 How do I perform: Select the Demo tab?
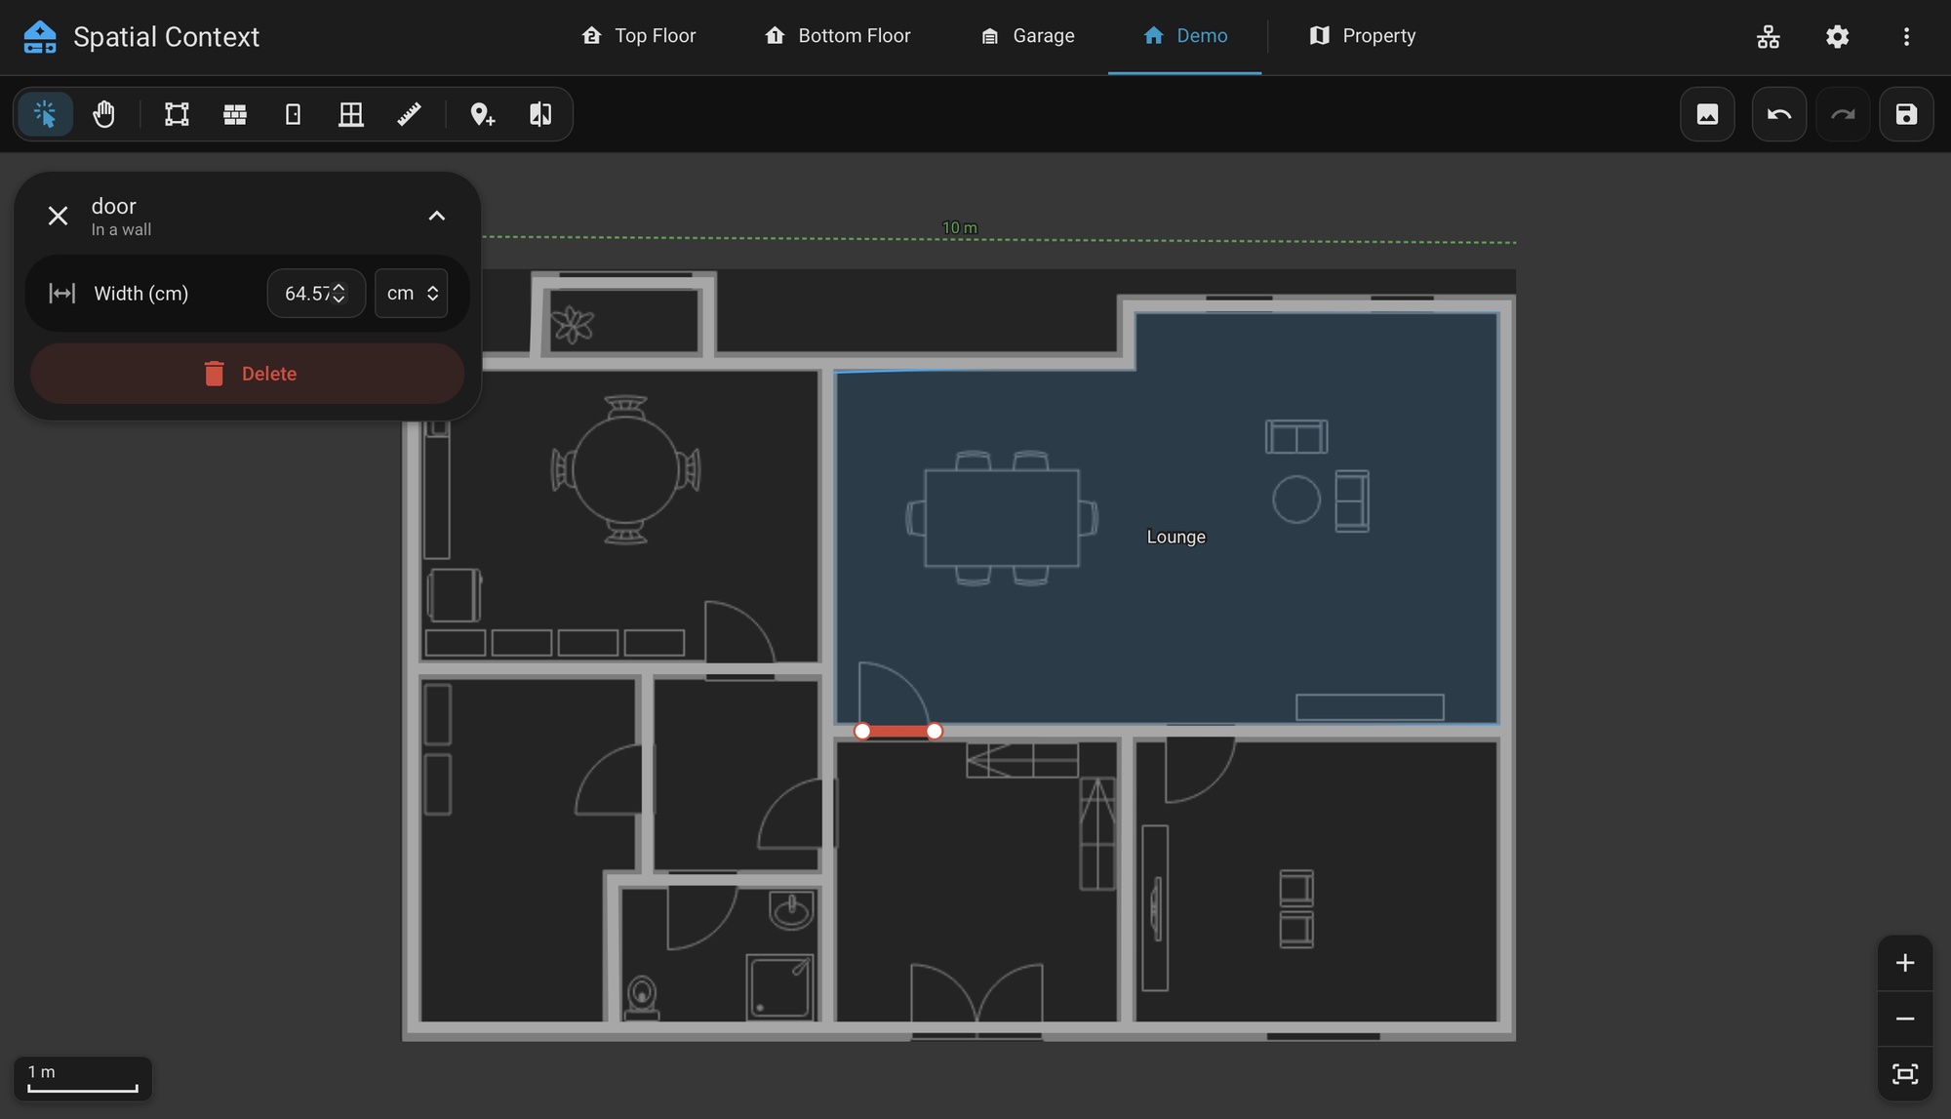(1185, 36)
